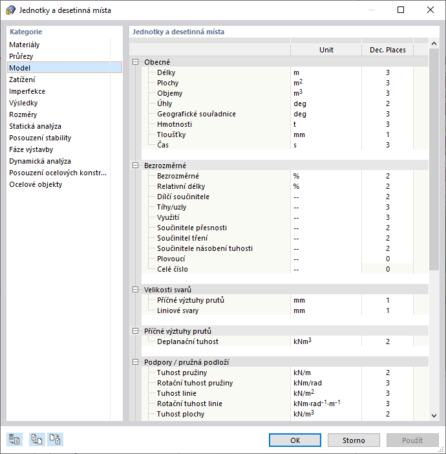
Task: Select the Součinitel tření row
Action: pos(285,238)
